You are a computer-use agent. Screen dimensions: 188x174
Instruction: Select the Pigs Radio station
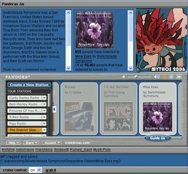24,124
